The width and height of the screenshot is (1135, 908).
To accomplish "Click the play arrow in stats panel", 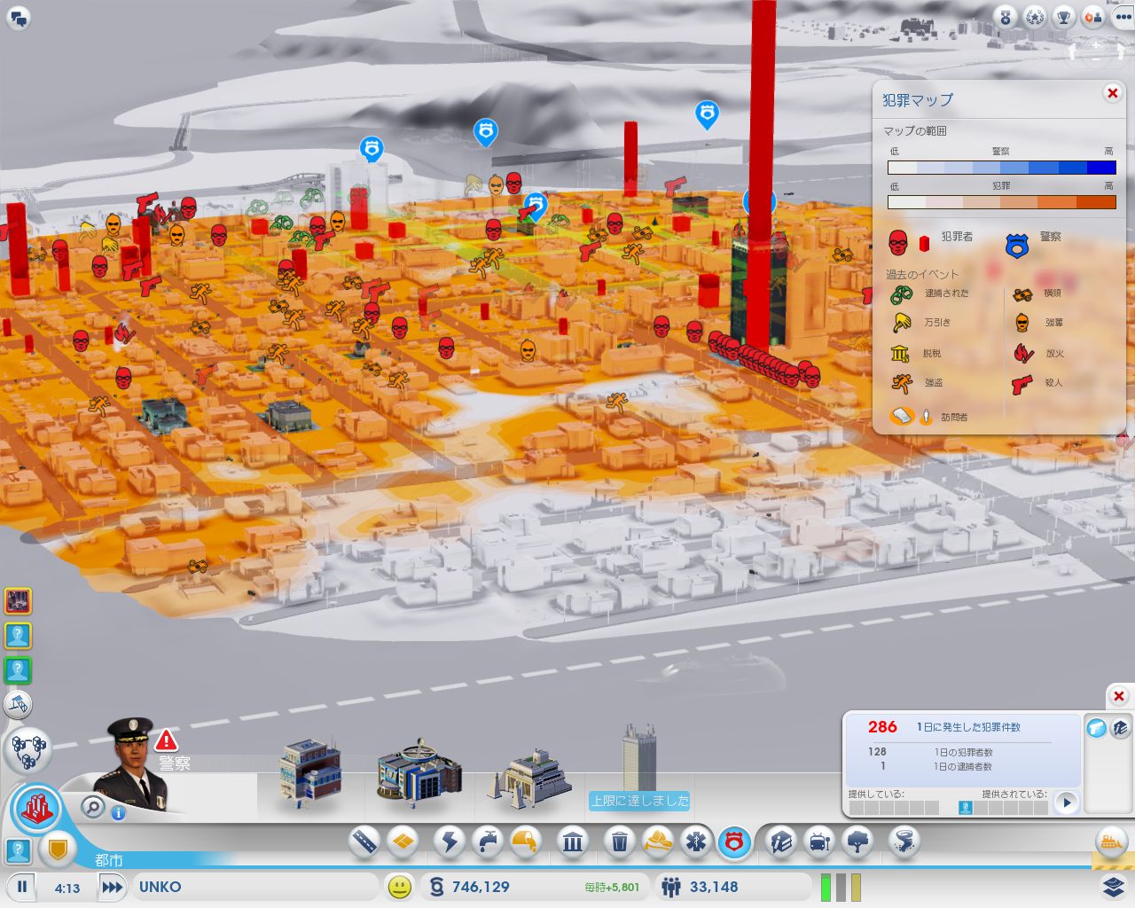I will [x=1067, y=802].
